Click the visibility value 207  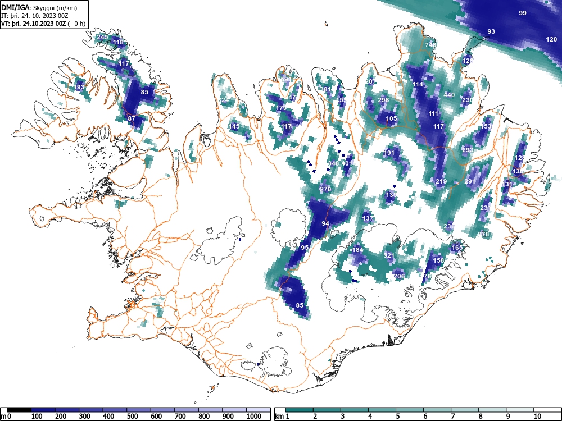pos(370,81)
